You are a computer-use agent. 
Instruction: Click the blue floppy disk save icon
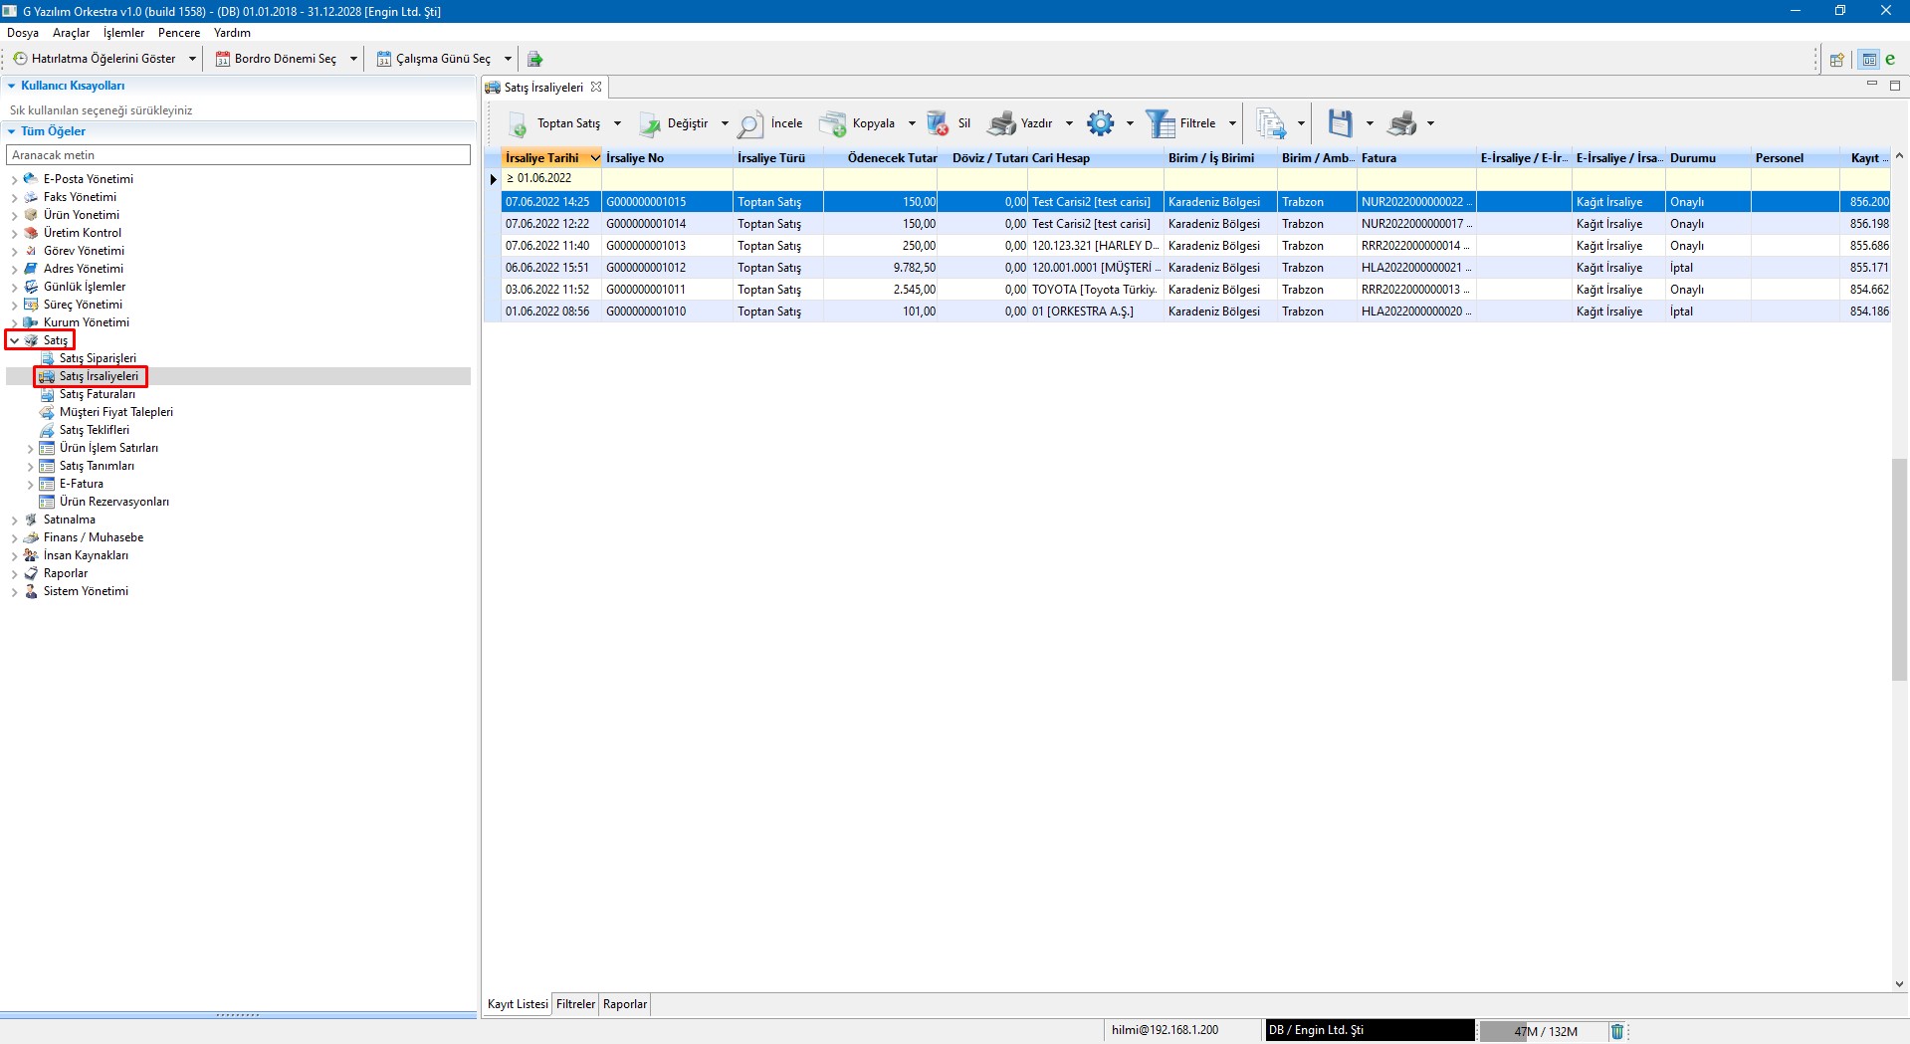click(1340, 124)
